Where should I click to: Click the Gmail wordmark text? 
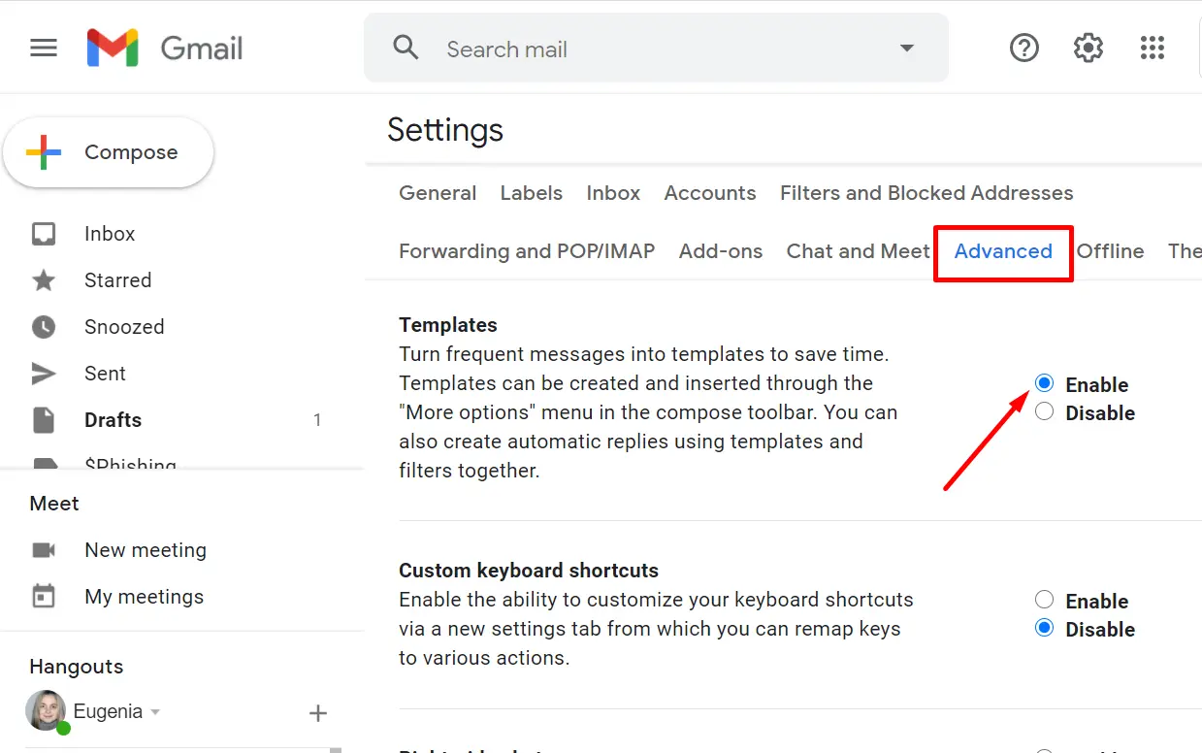(202, 49)
